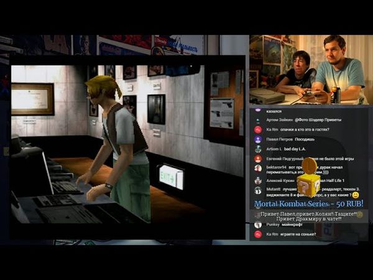Click username 'Павел Петров' in chat
This screenshot has height=280, width=373.
click(x=279, y=139)
